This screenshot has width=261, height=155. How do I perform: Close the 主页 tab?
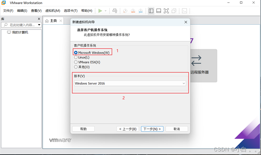coord(61,21)
